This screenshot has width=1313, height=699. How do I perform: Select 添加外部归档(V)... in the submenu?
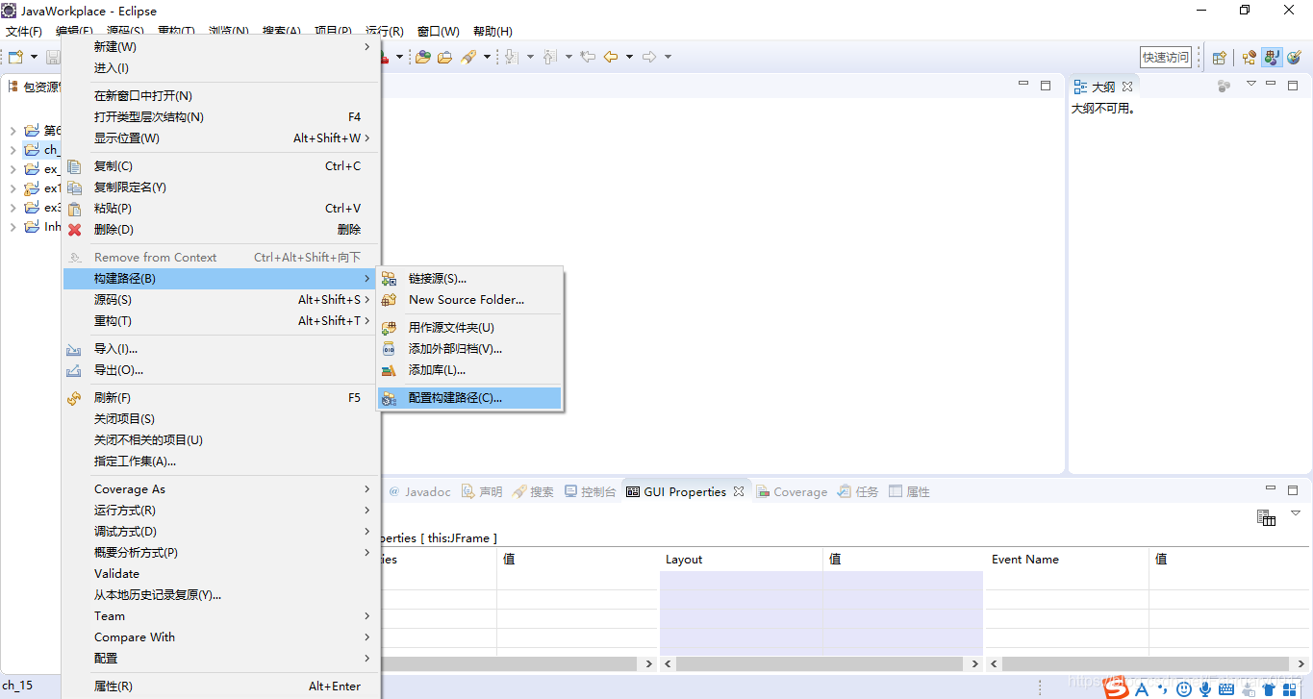(x=469, y=349)
